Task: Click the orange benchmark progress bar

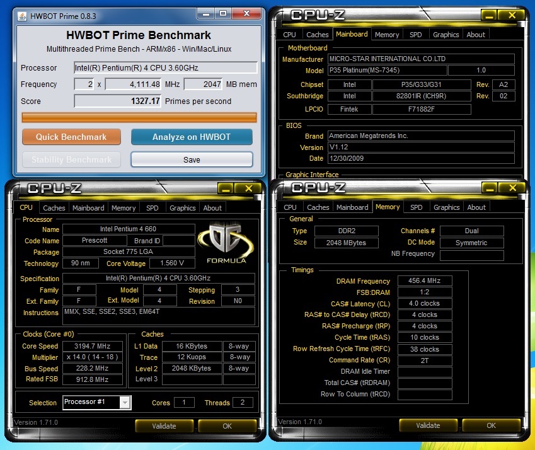Action: click(x=139, y=117)
